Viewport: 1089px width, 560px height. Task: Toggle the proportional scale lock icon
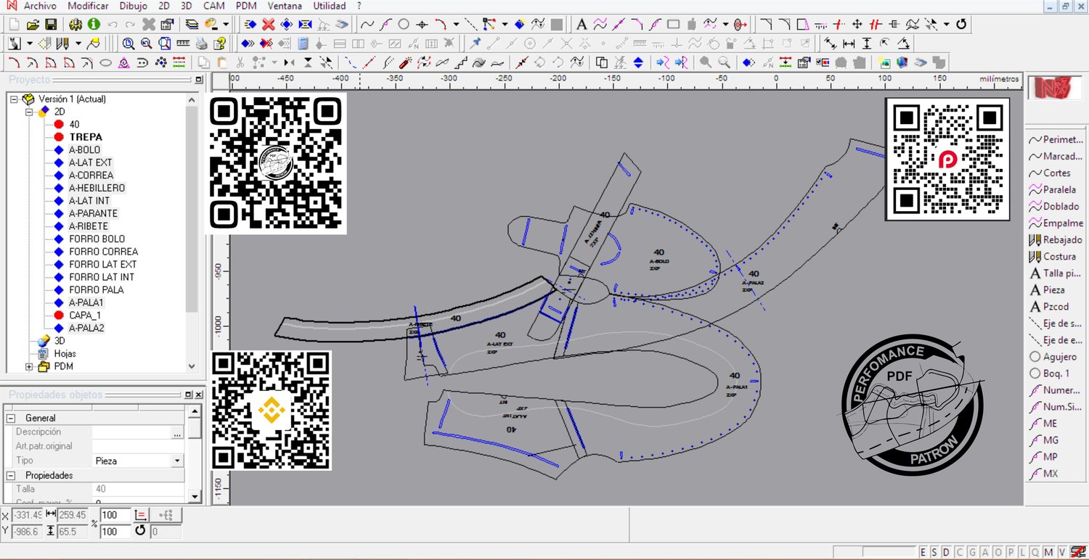pos(142,515)
